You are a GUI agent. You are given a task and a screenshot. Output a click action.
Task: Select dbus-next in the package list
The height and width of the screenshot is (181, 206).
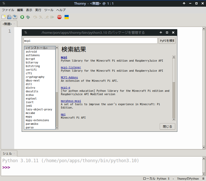(40, 80)
